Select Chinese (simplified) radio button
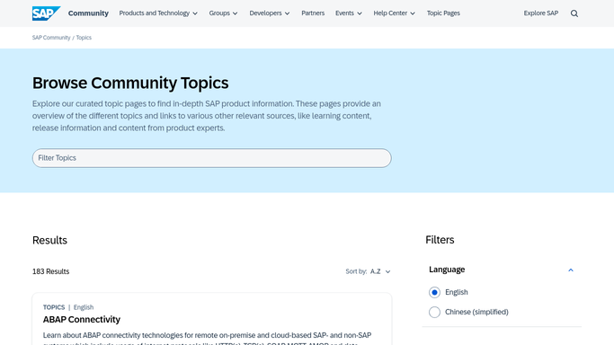614x345 pixels. click(434, 312)
